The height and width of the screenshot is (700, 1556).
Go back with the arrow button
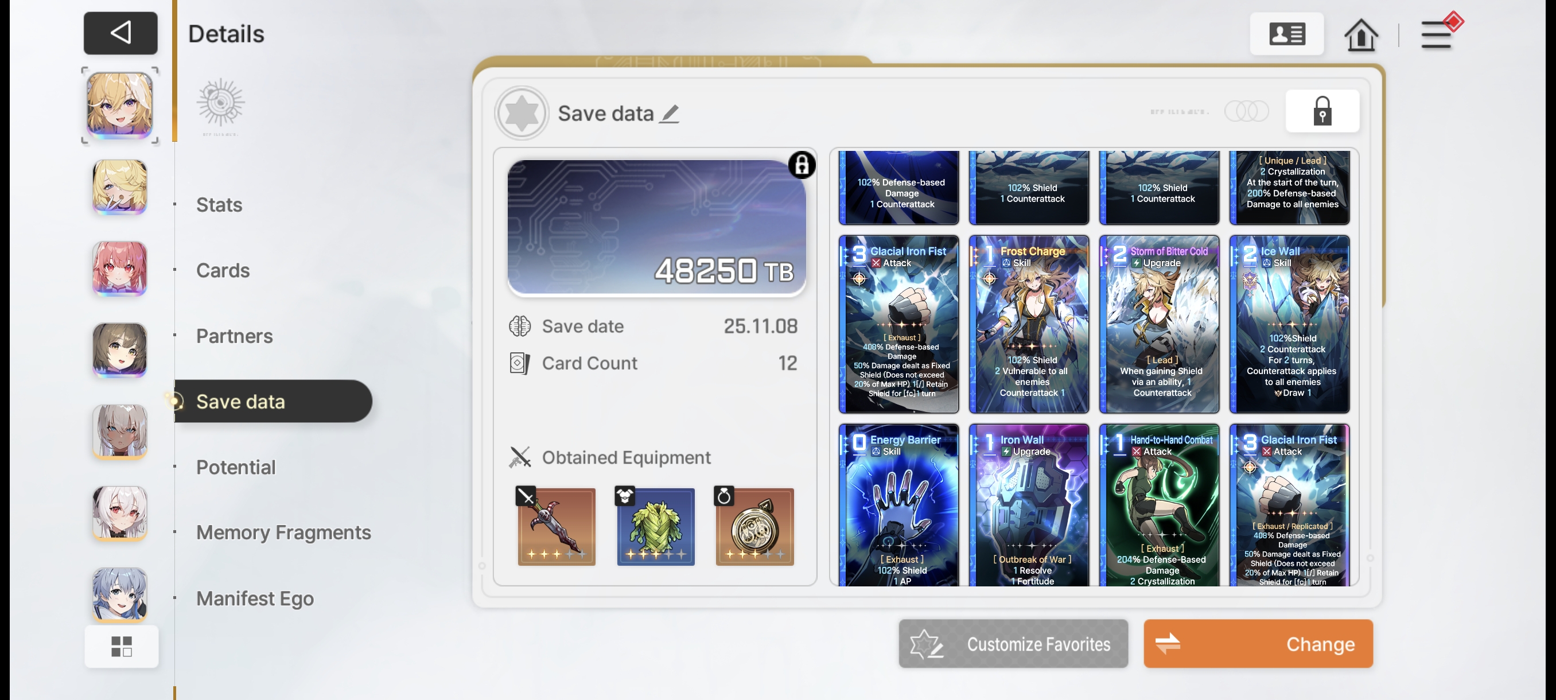120,33
